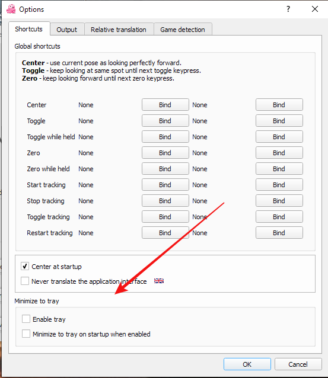Bind the second Toggle shortcut
The width and height of the screenshot is (328, 378).
[x=279, y=120]
